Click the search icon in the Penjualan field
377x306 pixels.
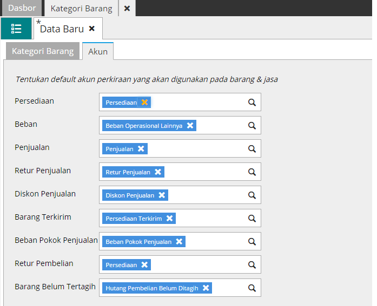click(252, 149)
